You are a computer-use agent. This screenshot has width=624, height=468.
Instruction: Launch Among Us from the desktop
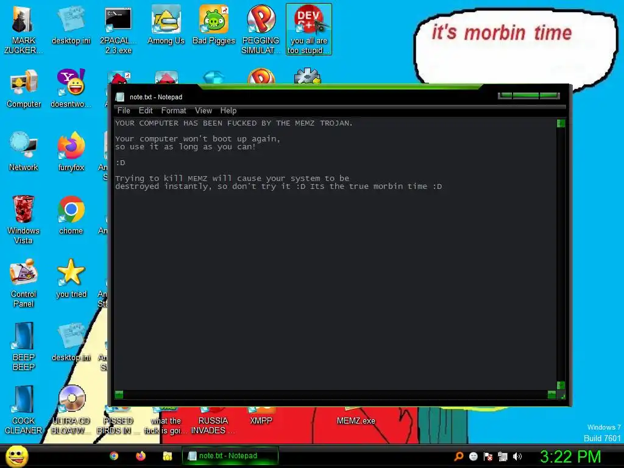pos(166,25)
